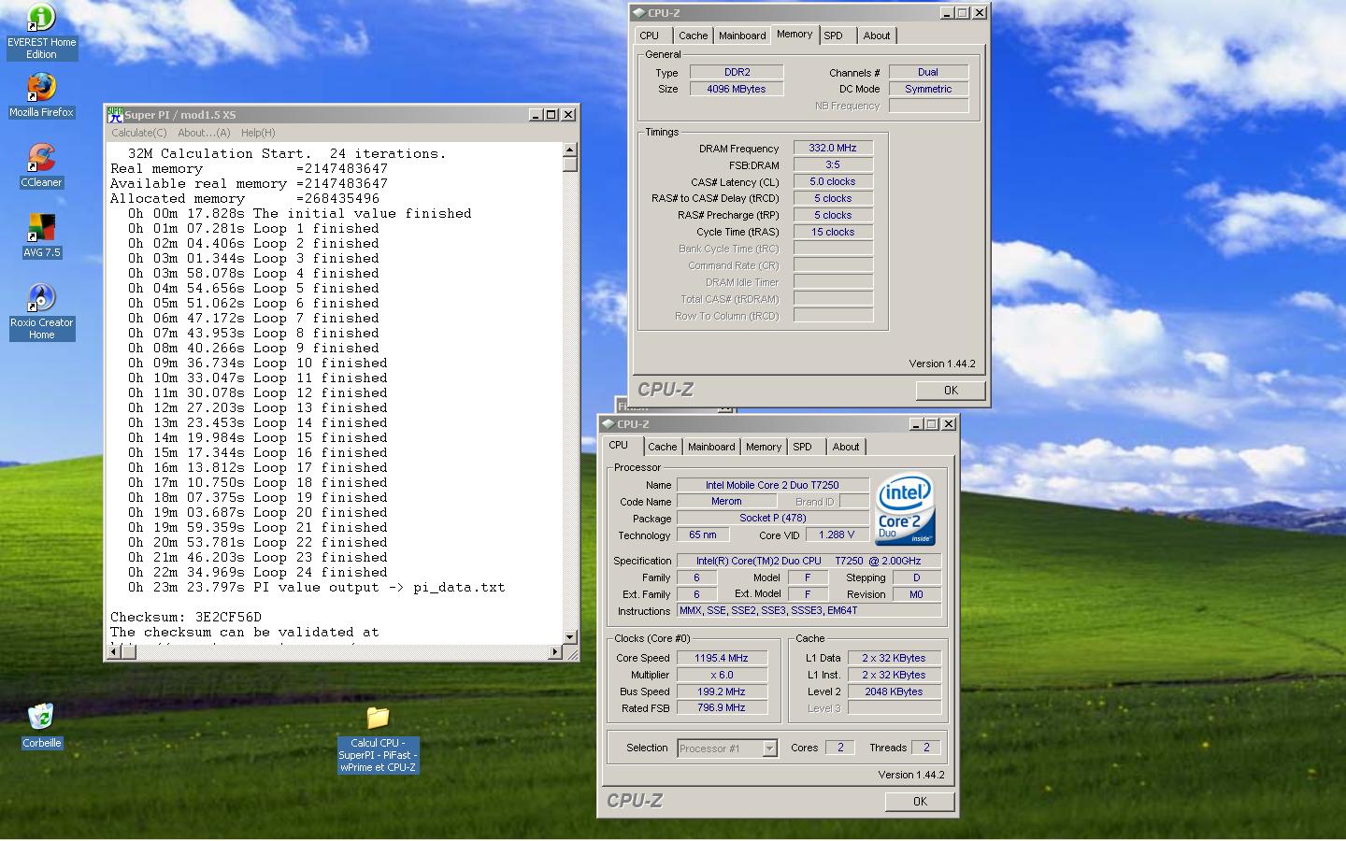Click the Checksum: 3E2CF56D line
This screenshot has width=1346, height=841.
coord(186,617)
